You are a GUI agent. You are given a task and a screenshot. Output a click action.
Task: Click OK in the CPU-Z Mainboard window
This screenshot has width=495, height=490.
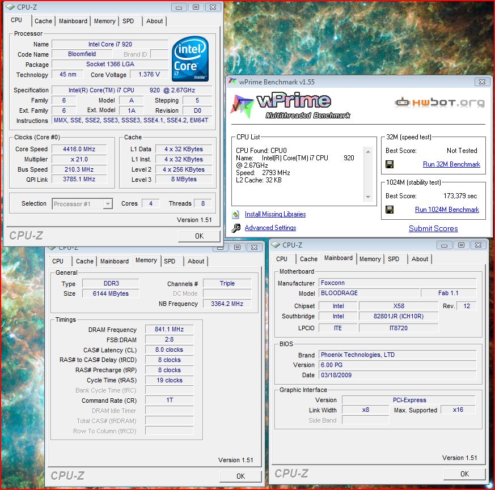click(464, 474)
